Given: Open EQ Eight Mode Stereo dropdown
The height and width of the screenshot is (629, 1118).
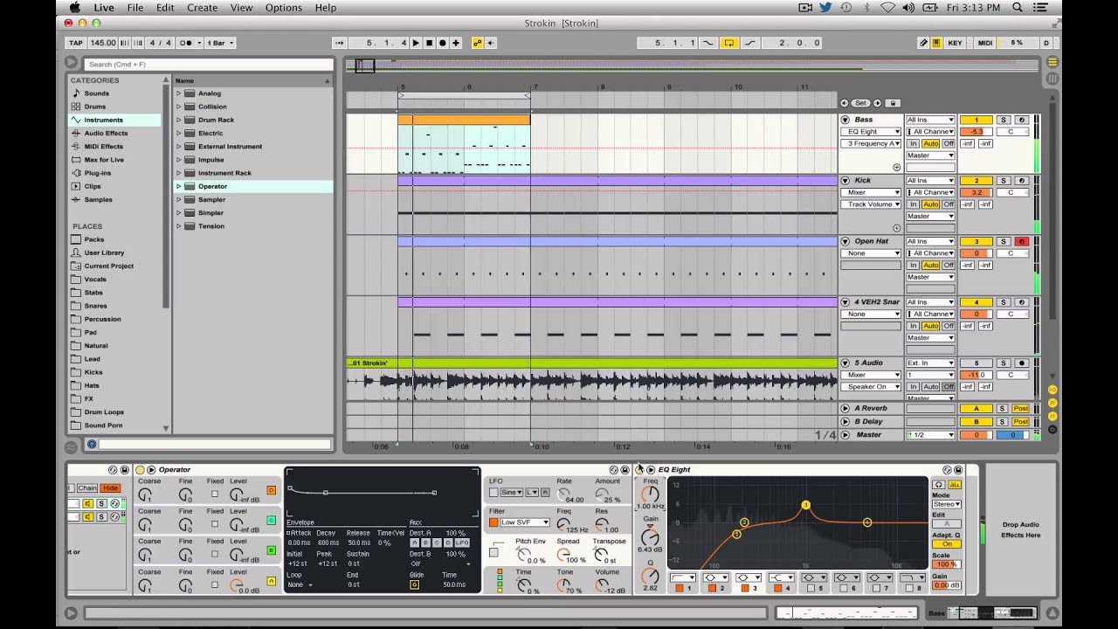Looking at the screenshot, I should point(946,504).
